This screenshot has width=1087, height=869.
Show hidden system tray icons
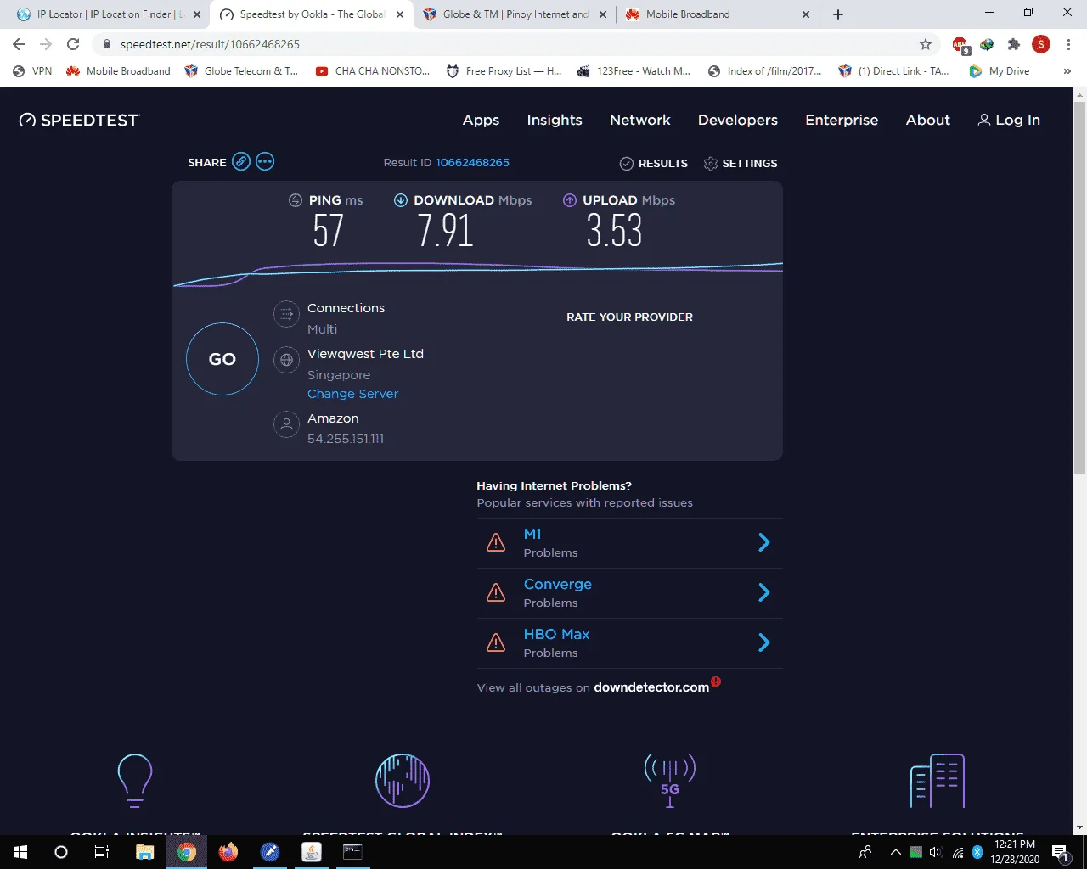pos(895,852)
